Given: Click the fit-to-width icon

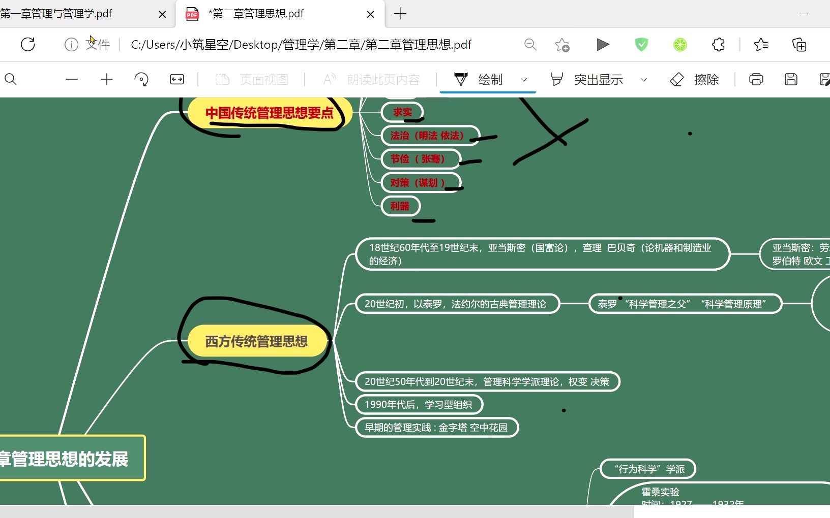Looking at the screenshot, I should pyautogui.click(x=177, y=79).
